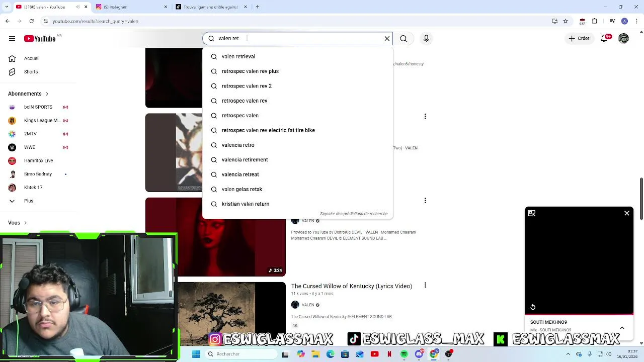644x362 pixels.
Task: Open the Chrome extensions puzzle icon
Action: [595, 21]
